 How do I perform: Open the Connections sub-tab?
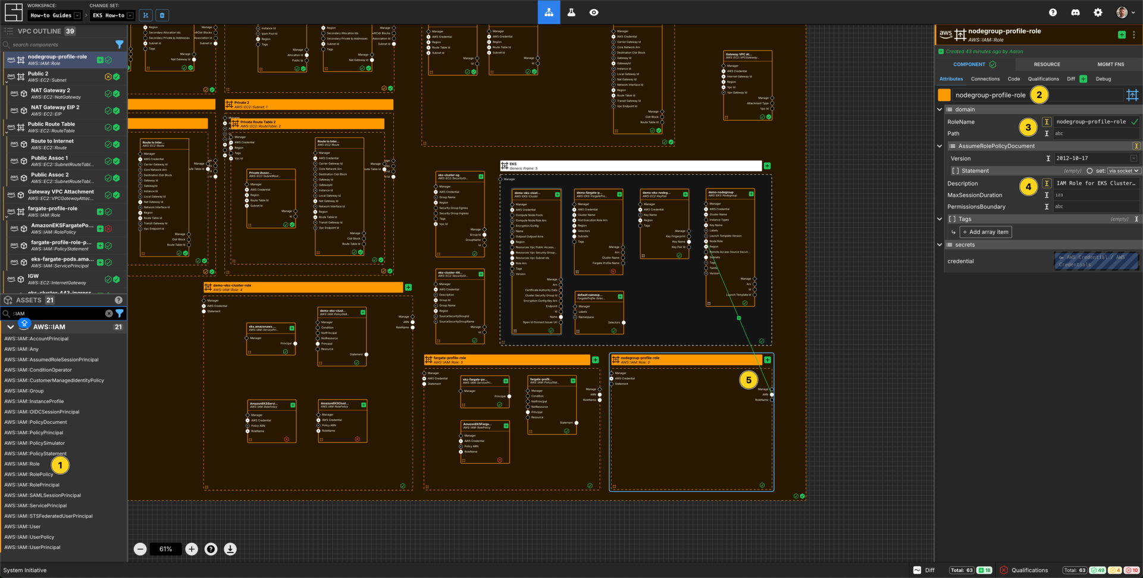(985, 79)
